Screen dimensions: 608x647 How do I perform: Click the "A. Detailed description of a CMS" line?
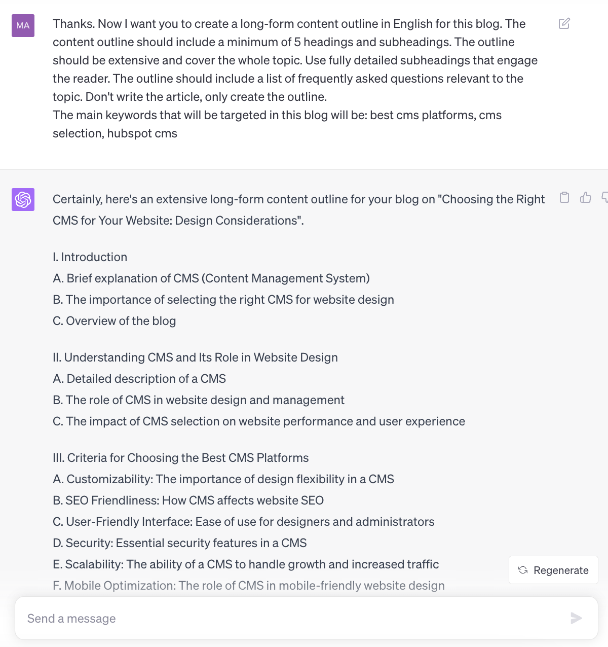pos(139,379)
